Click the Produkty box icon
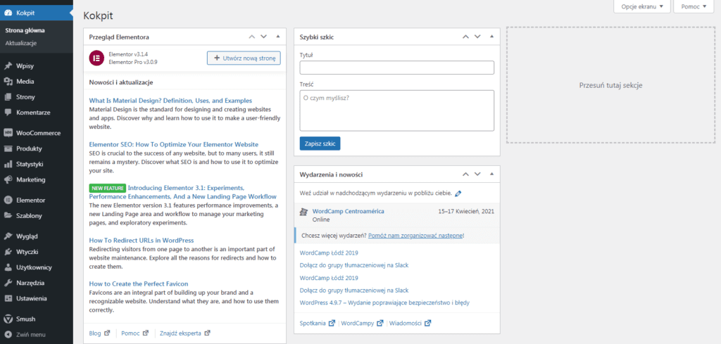This screenshot has width=721, height=344. (8, 148)
